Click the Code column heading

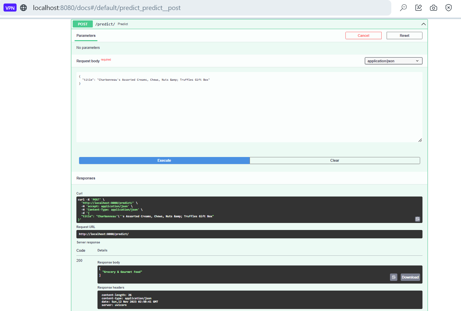pos(81,250)
